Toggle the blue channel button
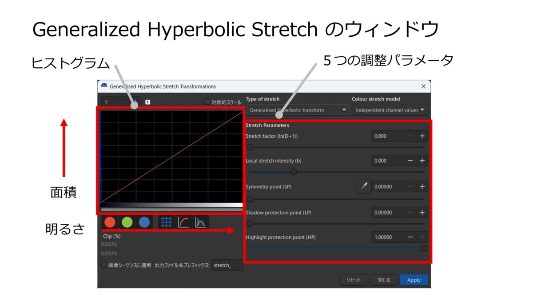This screenshot has width=533, height=299. pyautogui.click(x=144, y=222)
